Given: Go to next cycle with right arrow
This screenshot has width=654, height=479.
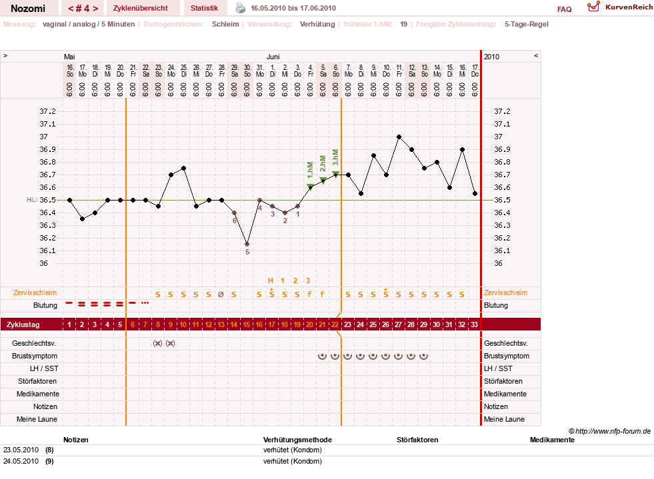Looking at the screenshot, I should [x=95, y=9].
